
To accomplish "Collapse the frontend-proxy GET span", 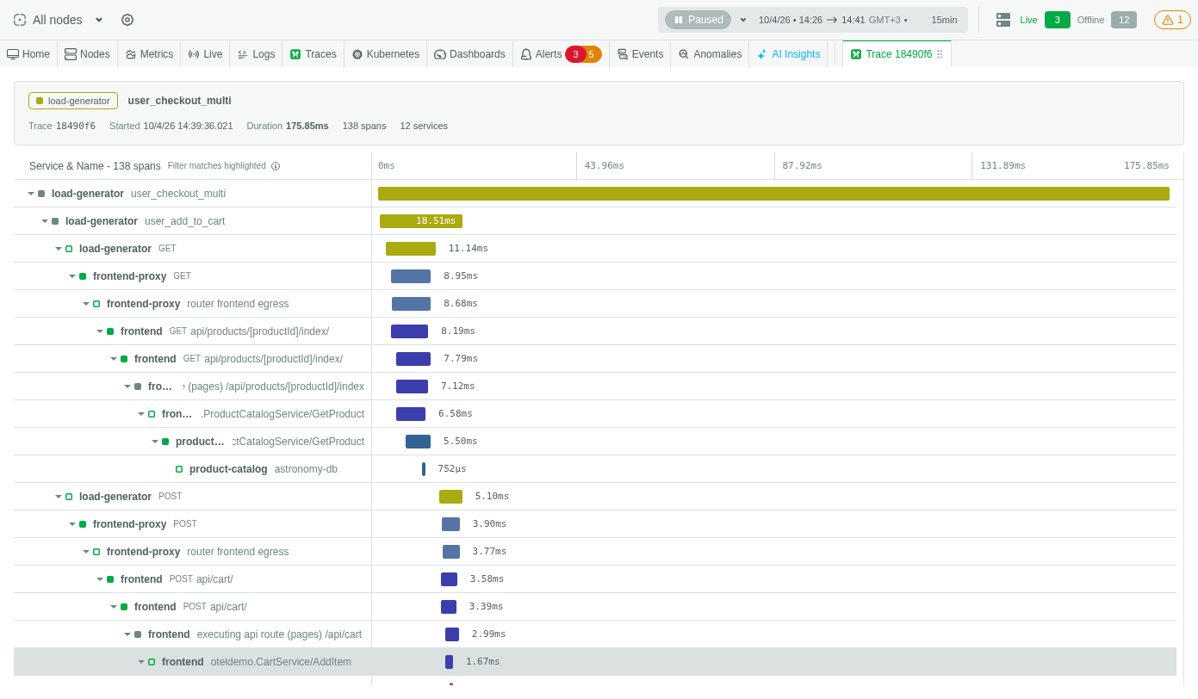I will tap(72, 276).
